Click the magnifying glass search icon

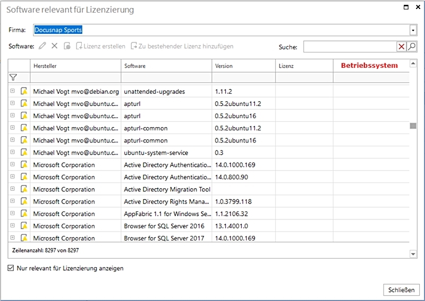[411, 47]
